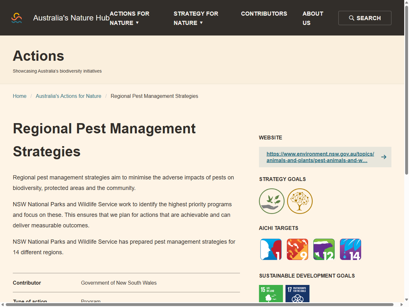Click the Regional Pest Management Strategies page heading
This screenshot has height=307, width=409.
click(x=104, y=140)
